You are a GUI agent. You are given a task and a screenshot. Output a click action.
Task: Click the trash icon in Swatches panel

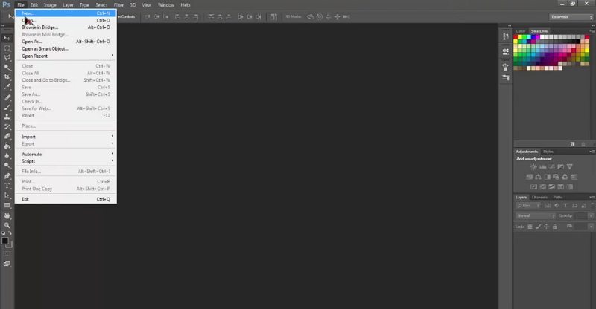(583, 144)
